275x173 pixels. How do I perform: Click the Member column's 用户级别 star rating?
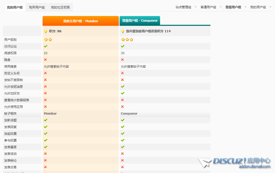[48, 40]
